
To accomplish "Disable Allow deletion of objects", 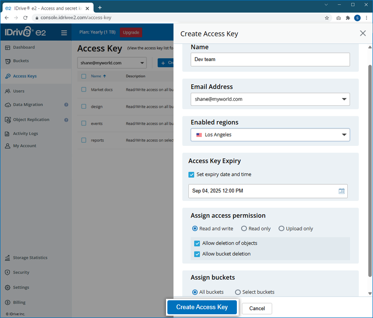I will pyautogui.click(x=198, y=243).
